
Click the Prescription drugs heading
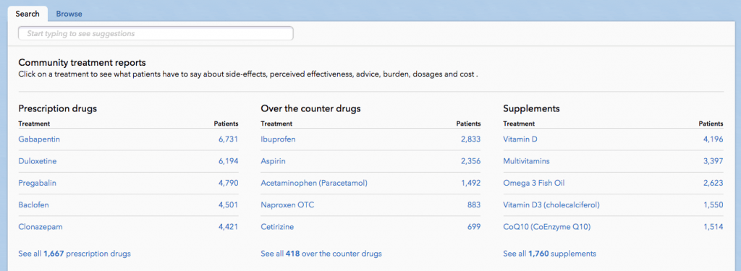click(x=58, y=108)
